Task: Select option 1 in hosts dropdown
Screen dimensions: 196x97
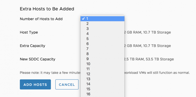Action: (x=102, y=19)
